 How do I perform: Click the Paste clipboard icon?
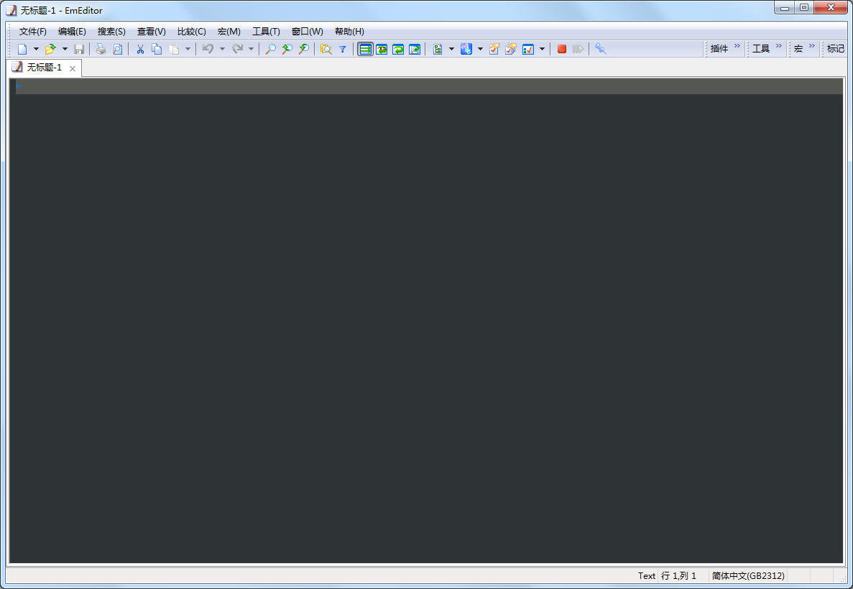[174, 49]
